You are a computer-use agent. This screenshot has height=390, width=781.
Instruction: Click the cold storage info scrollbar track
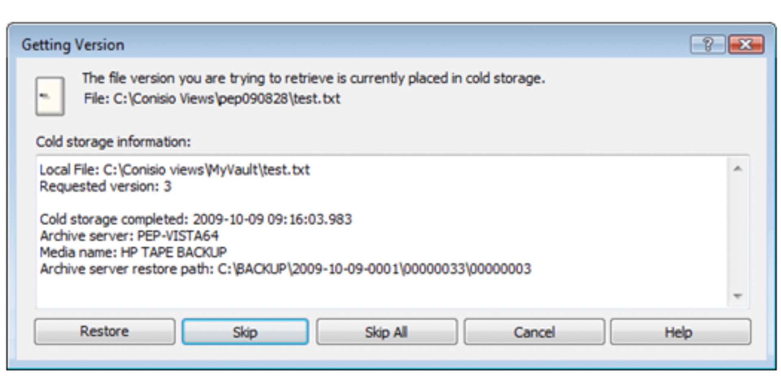coord(738,232)
